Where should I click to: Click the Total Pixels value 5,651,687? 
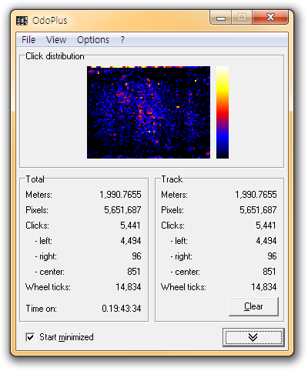click(122, 210)
